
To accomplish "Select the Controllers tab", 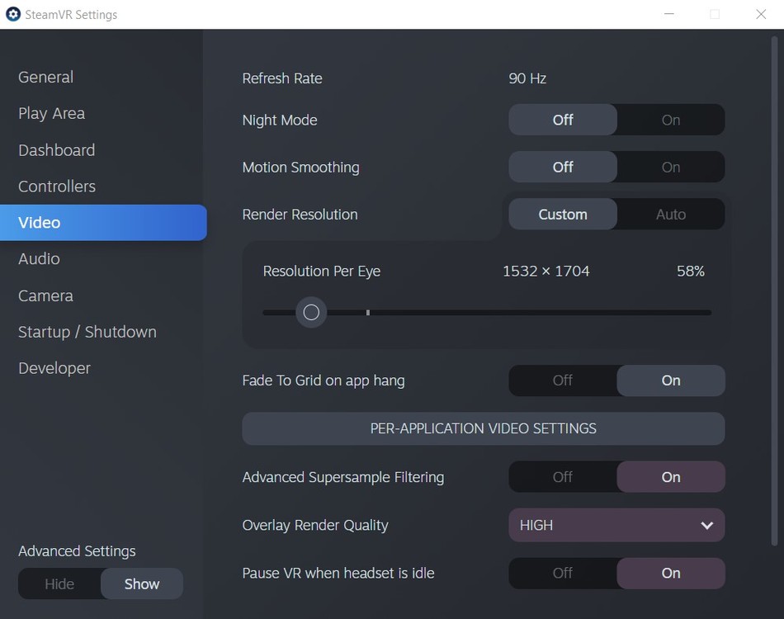I will click(x=57, y=187).
